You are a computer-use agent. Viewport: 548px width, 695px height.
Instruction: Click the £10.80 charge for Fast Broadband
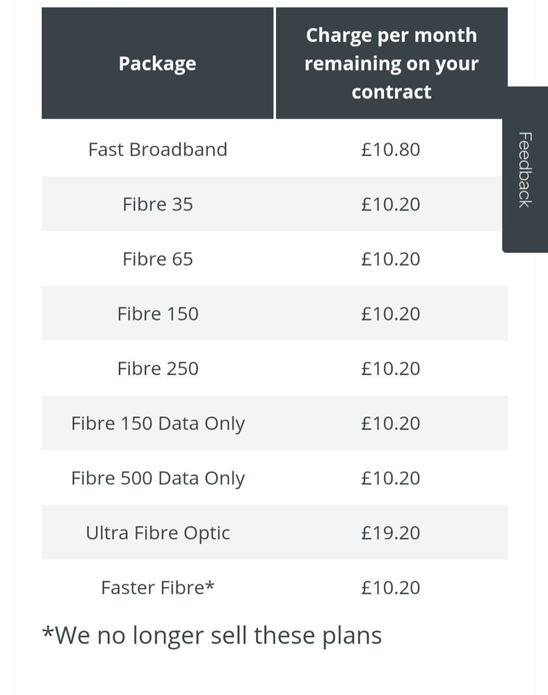390,150
